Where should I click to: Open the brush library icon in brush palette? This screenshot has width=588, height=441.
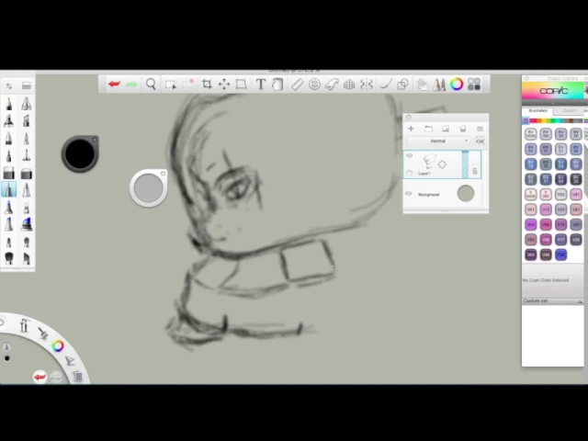click(x=27, y=85)
